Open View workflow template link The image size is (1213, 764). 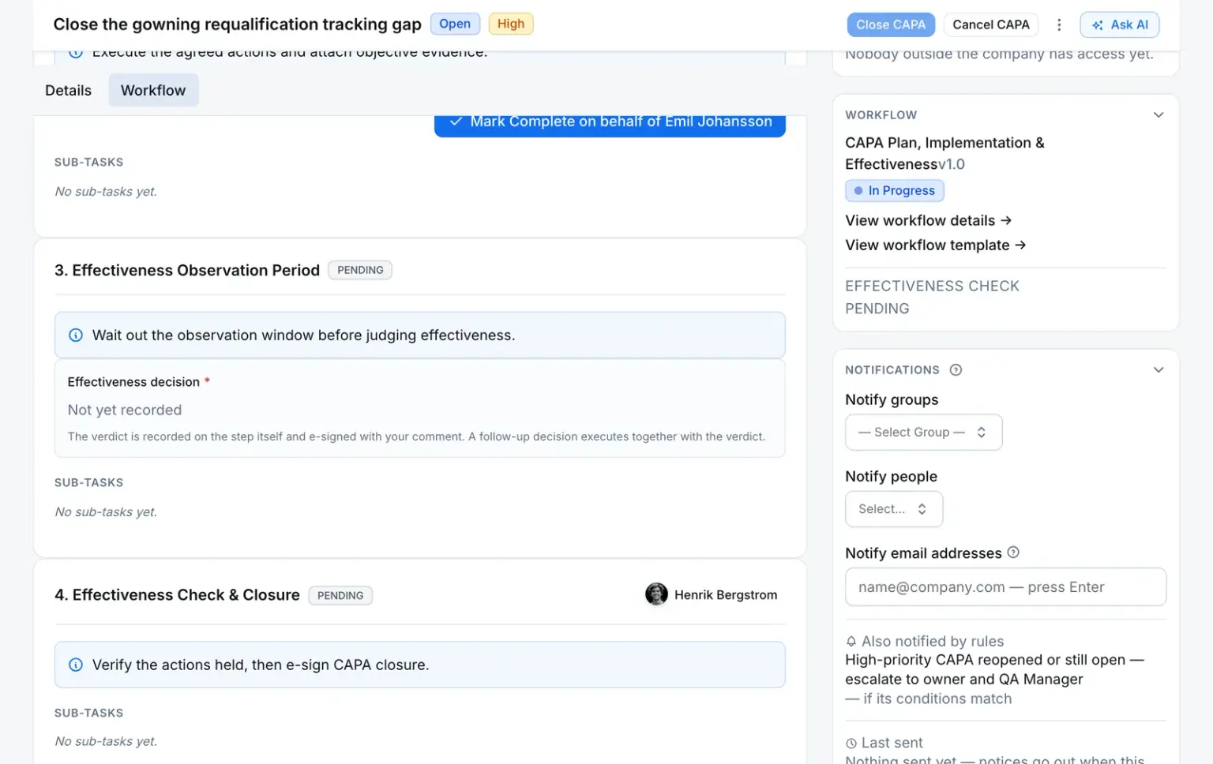pos(936,245)
